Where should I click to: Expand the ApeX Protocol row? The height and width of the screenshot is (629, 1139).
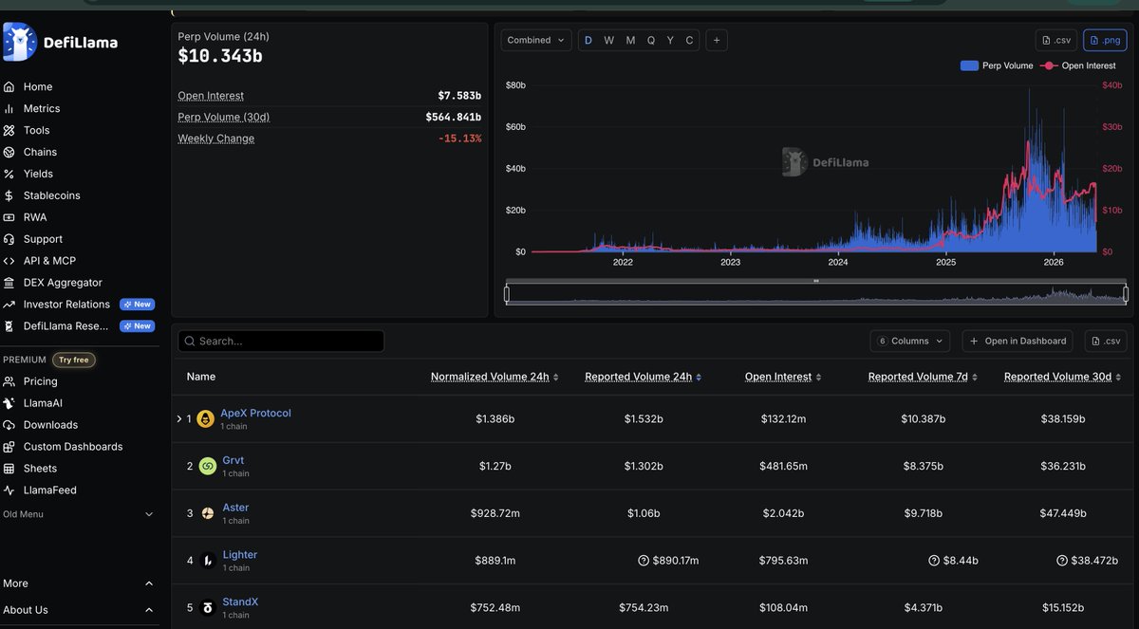[179, 418]
